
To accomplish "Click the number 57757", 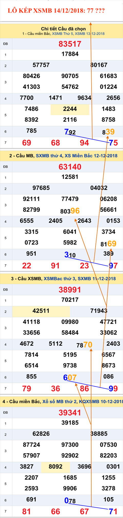I will click(x=41, y=65).
